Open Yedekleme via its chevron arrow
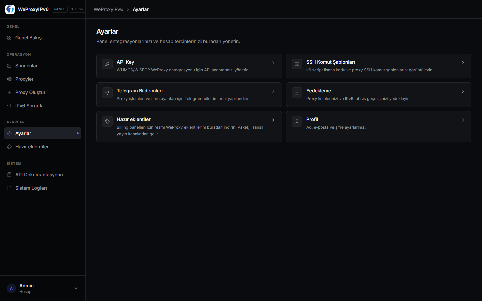Screen dimensions: 482x301 coord(463,91)
